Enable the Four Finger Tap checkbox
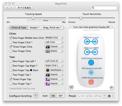Screen dimensions: 122x106 point(11,84)
